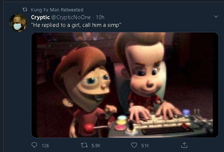The width and height of the screenshot is (224, 152).
Task: View the 5.9K retweets count
Action: [x=96, y=146]
